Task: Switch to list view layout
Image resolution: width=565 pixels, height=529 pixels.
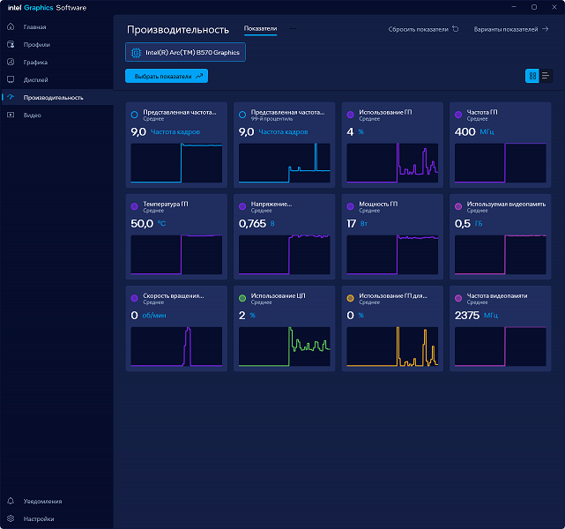Action: (x=546, y=76)
